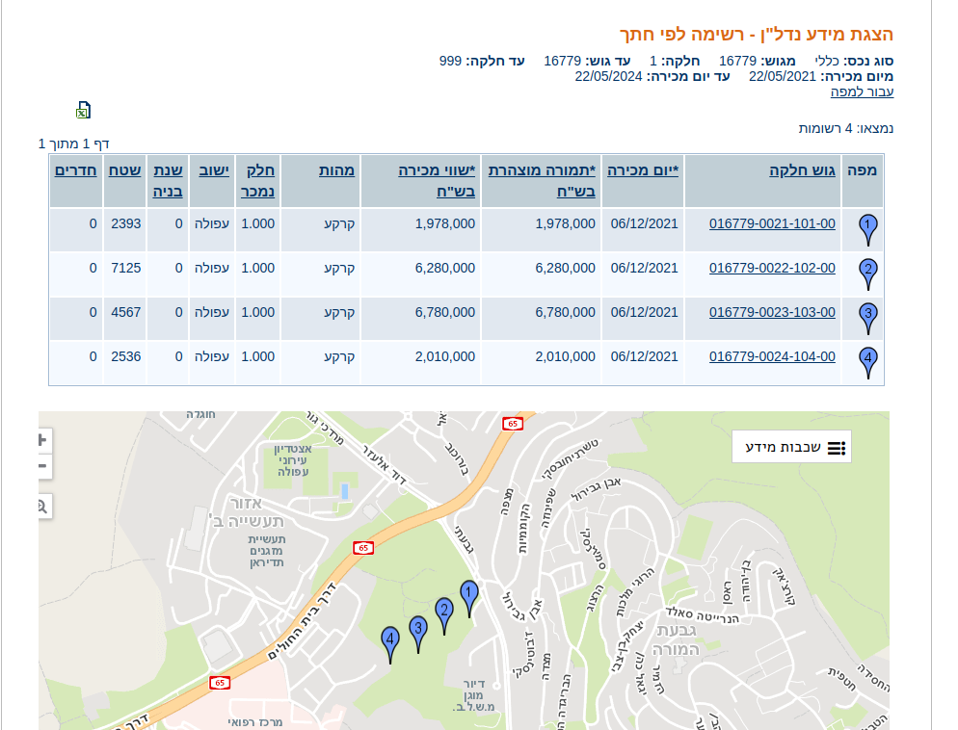Open parcel link 016779-0023-103-00
This screenshot has height=730, width=958.
(x=772, y=312)
